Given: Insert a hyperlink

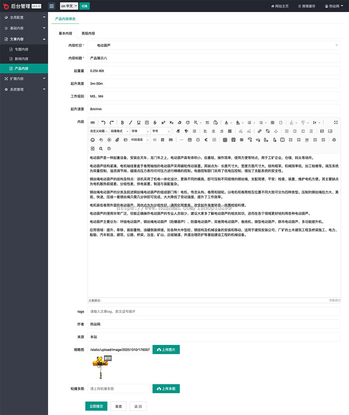Looking at the screenshot, I should click(259, 131).
